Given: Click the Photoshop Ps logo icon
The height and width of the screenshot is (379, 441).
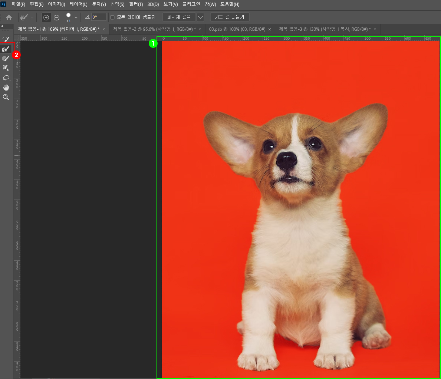Looking at the screenshot, I should pos(3,4).
